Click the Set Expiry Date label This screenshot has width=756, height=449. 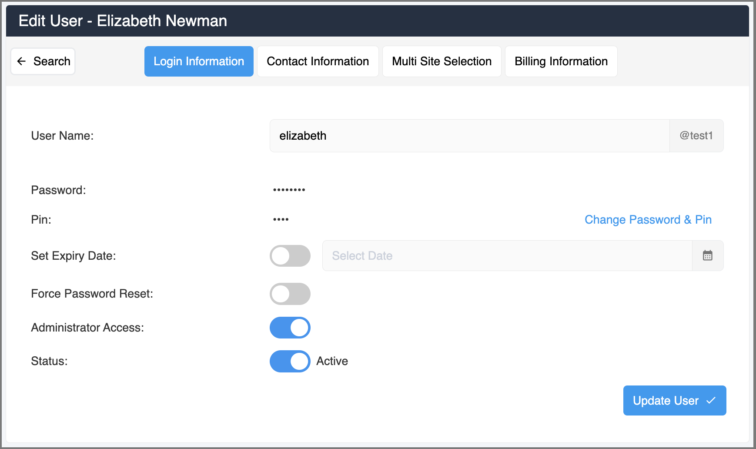click(74, 256)
